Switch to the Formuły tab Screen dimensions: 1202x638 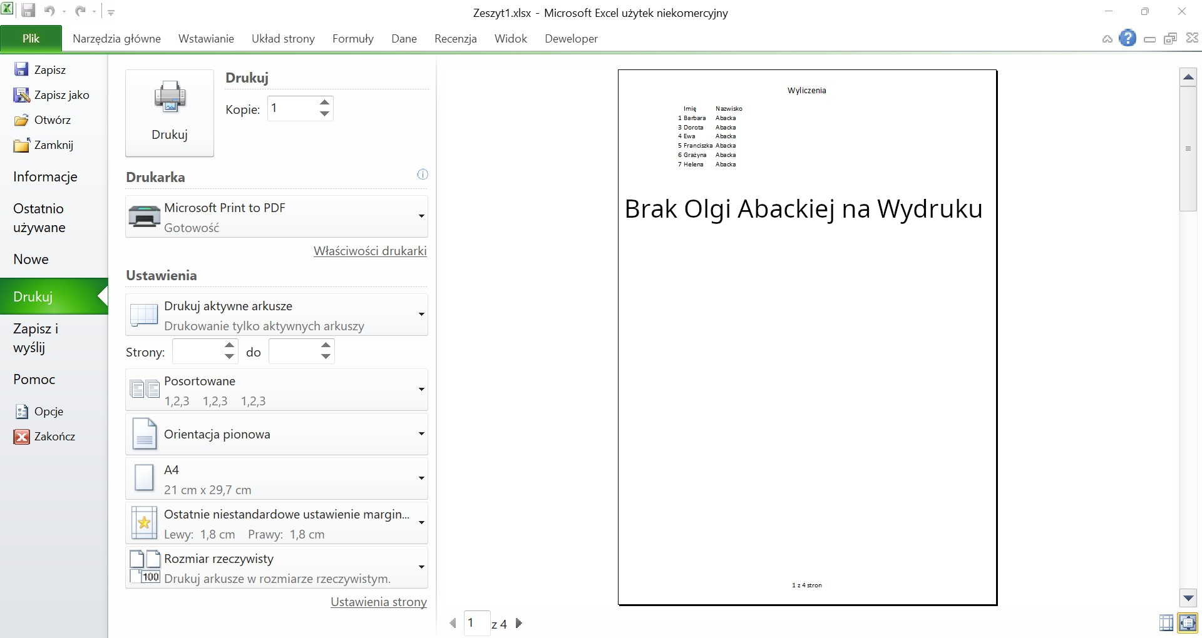(x=353, y=38)
